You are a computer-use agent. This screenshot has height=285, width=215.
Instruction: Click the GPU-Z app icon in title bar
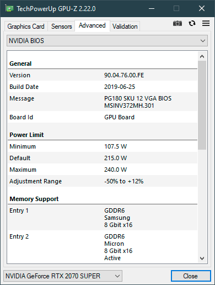tap(9, 8)
